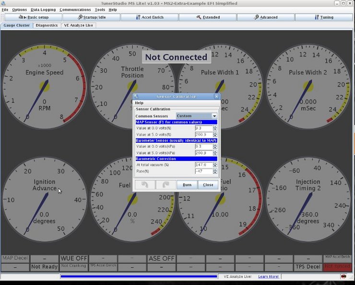The image size is (355, 285).
Task: Open the Data Logging menu
Action: 43,10
